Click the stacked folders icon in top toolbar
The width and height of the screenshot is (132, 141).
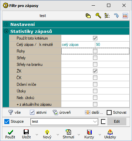tap(88, 16)
